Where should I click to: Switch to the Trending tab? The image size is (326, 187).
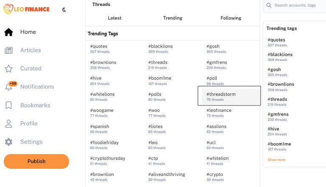[x=173, y=18]
